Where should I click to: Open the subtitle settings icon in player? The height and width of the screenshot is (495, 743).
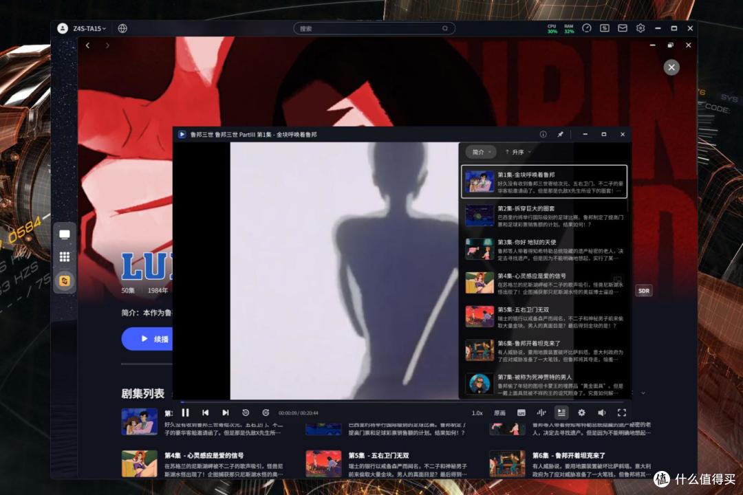click(521, 413)
